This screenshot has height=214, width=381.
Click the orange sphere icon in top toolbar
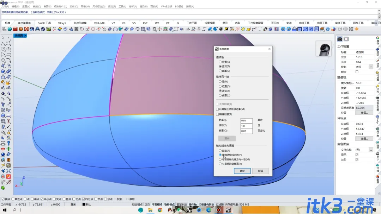[21, 29]
